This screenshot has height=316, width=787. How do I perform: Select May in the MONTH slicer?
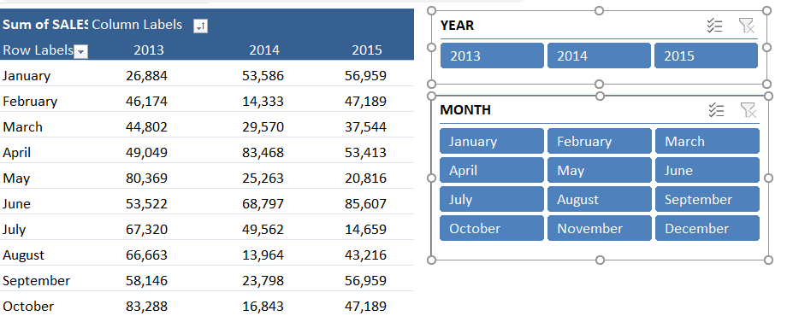pyautogui.click(x=600, y=170)
